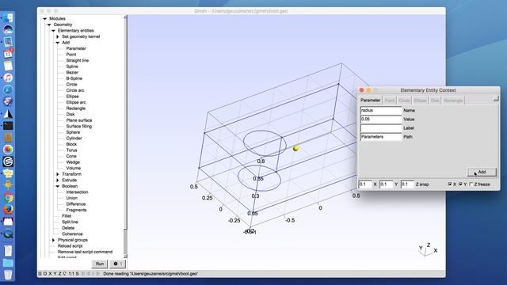Screen dimensions: 507x285
Task: Toggle mouse selection with S status button
Action: 77,274
